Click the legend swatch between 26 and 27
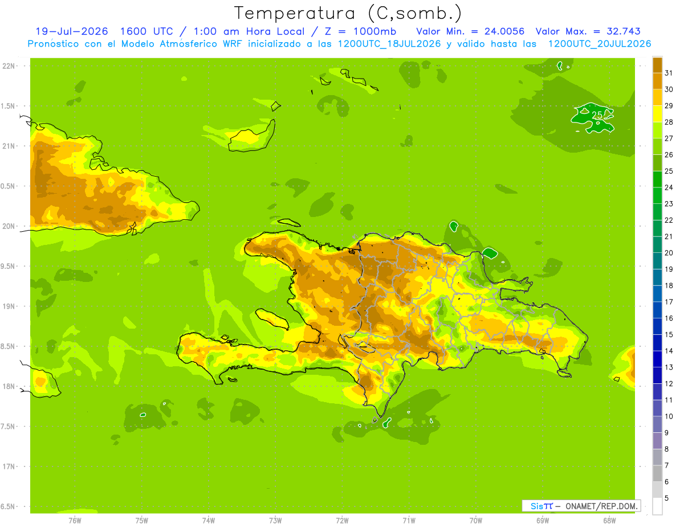Screen dimensions: 684x528 point(657,146)
